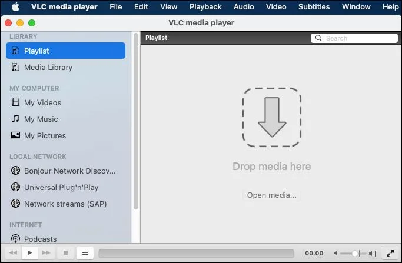Click the Media Library music note icon

click(x=15, y=67)
